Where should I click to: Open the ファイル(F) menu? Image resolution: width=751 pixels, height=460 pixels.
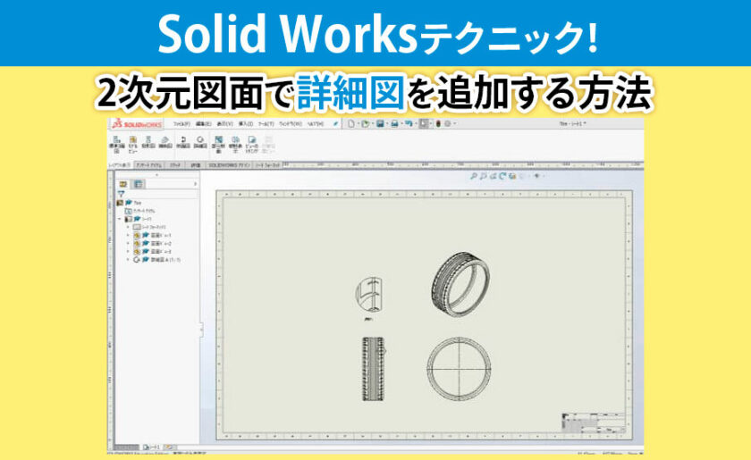(x=181, y=124)
